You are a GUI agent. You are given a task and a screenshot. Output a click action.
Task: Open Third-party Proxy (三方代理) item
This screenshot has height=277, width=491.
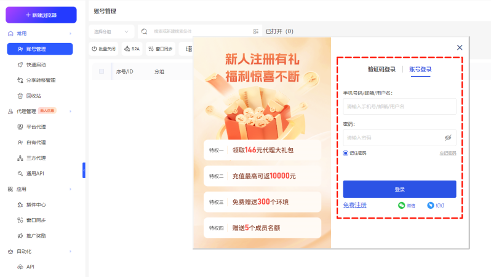tap(36, 158)
